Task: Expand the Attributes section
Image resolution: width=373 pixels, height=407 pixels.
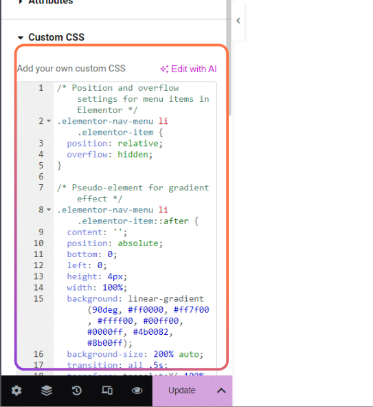Action: point(21,2)
